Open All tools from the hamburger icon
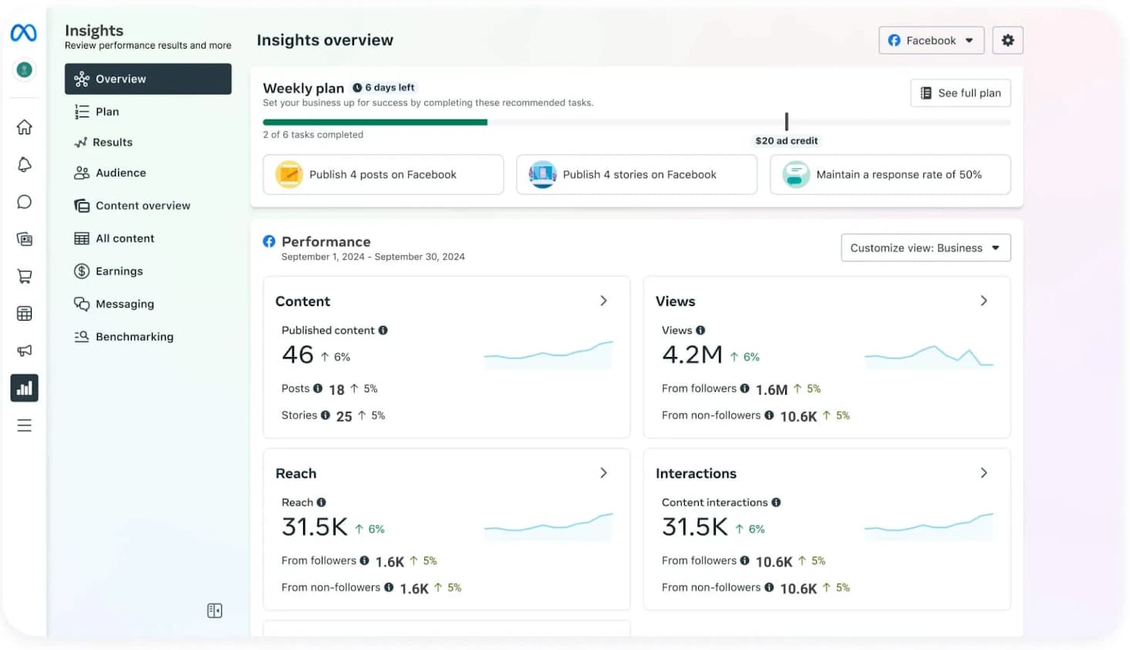This screenshot has width=1130, height=650. click(x=24, y=425)
